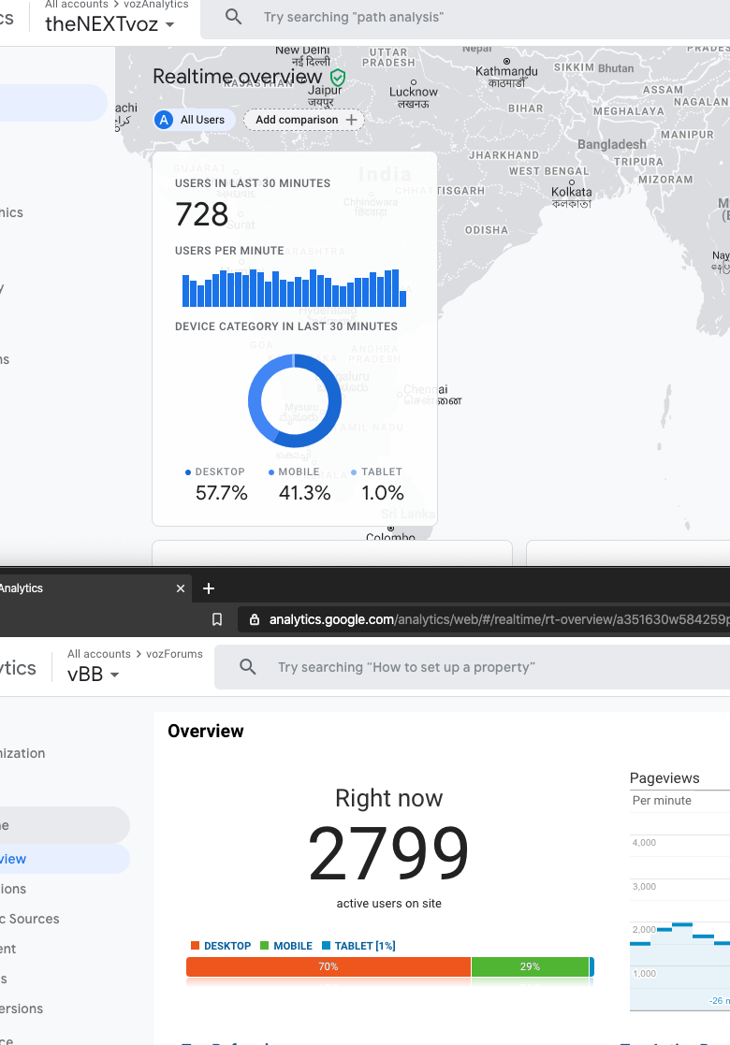730x1045 pixels.
Task: Click the lock site-info icon in address bar
Action: click(254, 620)
